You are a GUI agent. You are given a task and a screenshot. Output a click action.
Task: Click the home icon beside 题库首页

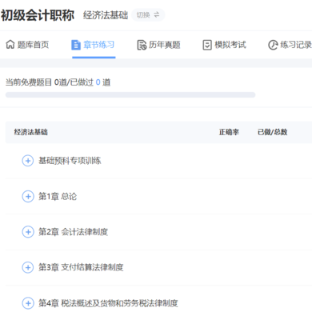10,45
